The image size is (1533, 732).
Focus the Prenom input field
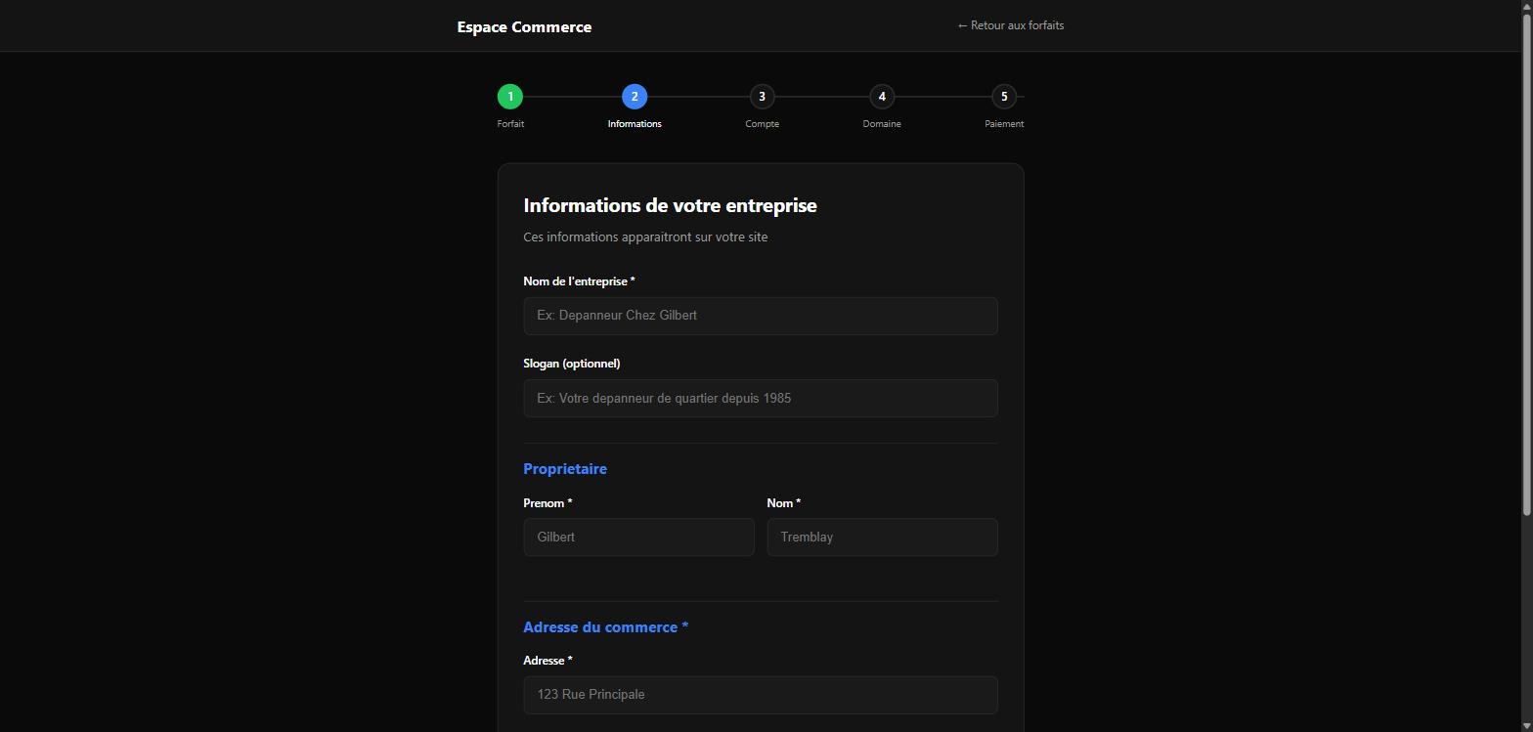[638, 538]
